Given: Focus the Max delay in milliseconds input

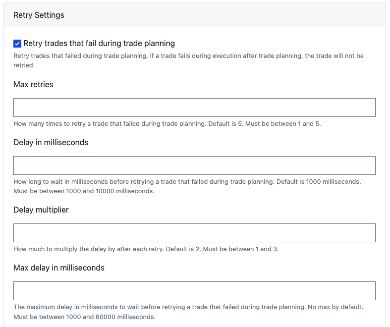Looking at the screenshot, I should tap(194, 291).
